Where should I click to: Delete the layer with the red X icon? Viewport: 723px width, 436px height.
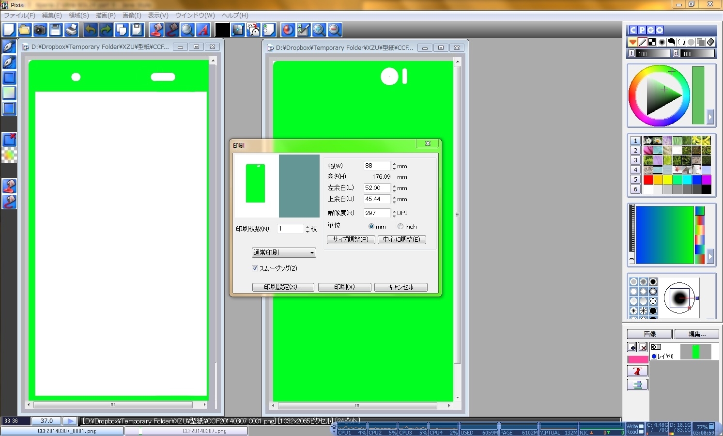(643, 347)
